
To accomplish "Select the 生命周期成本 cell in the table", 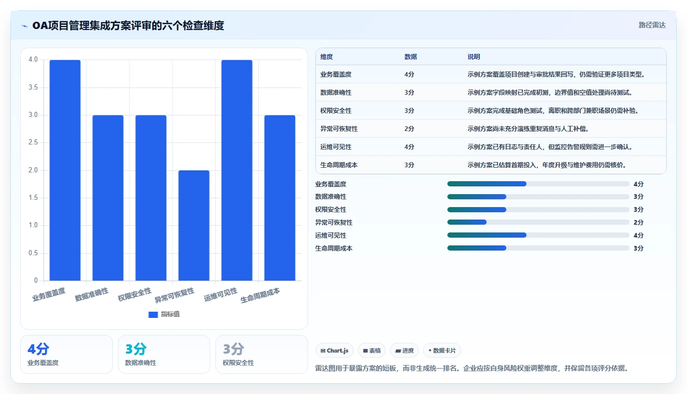I will point(339,165).
